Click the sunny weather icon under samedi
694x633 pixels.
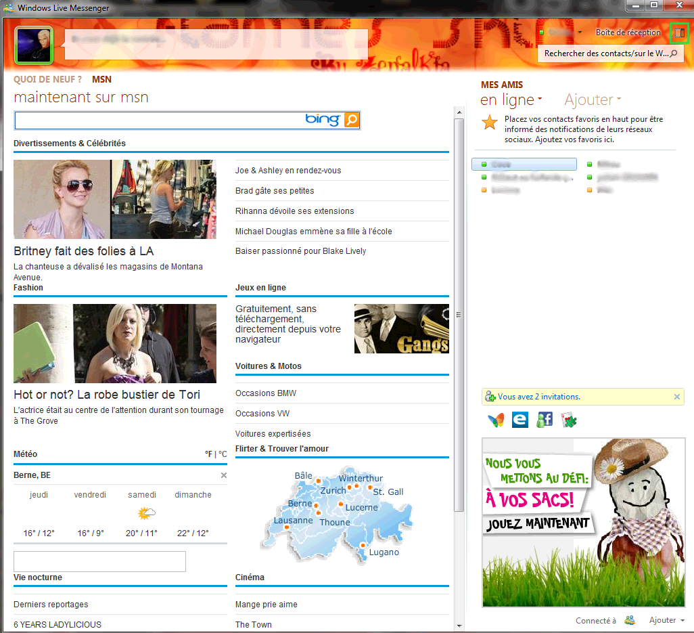point(147,513)
